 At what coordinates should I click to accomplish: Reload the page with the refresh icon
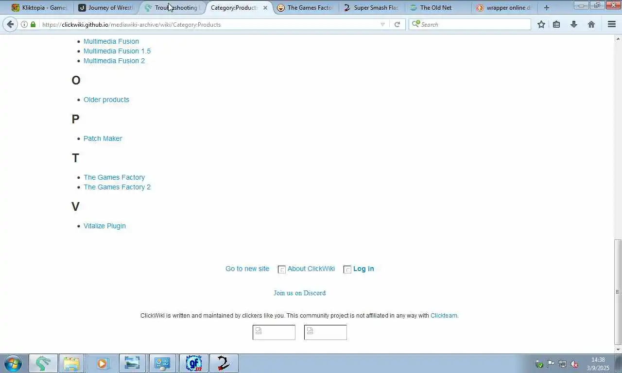pyautogui.click(x=397, y=24)
